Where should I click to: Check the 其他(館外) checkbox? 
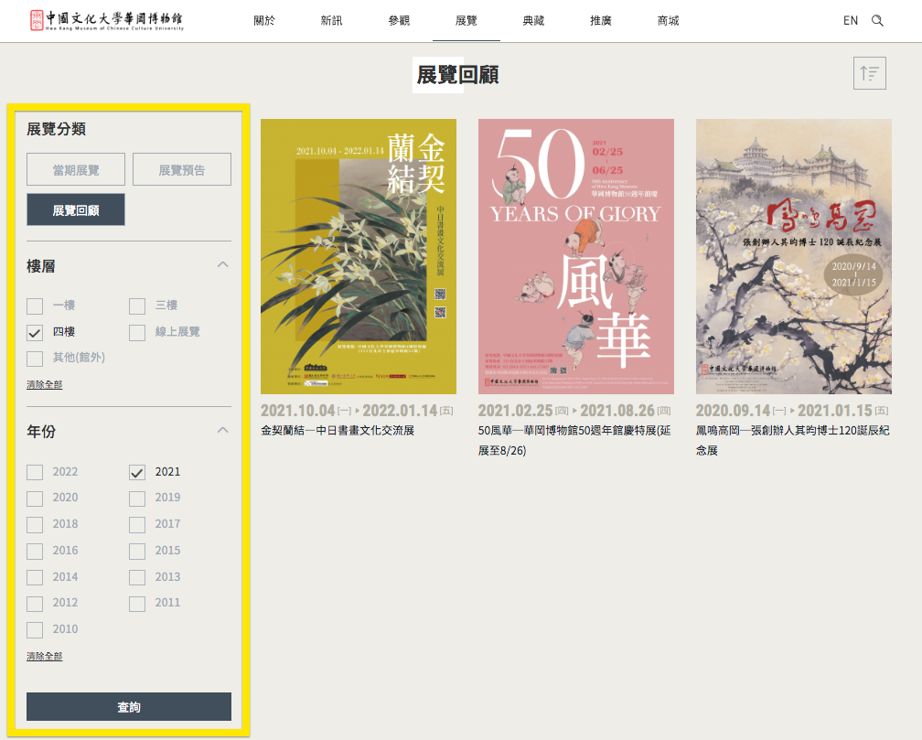[35, 359]
